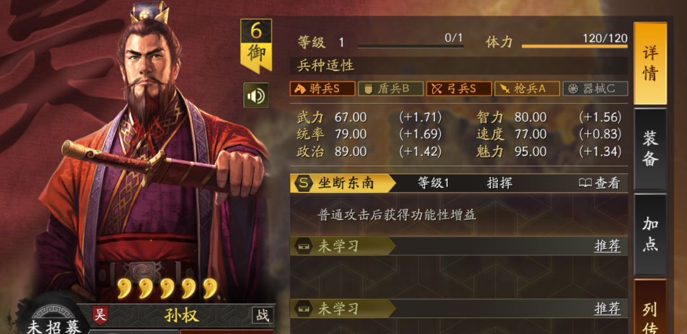Select the 弓兵S archer troop badge
Screen dimensions: 687x334
tap(459, 89)
